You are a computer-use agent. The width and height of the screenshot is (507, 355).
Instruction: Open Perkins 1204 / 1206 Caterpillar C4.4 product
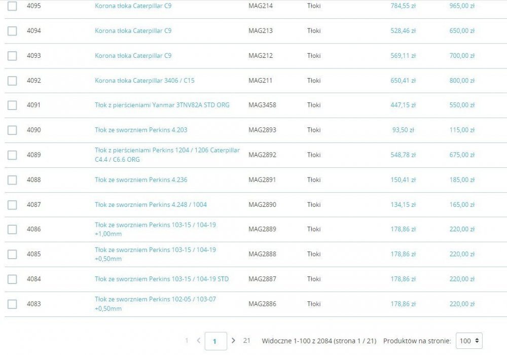coord(167,155)
